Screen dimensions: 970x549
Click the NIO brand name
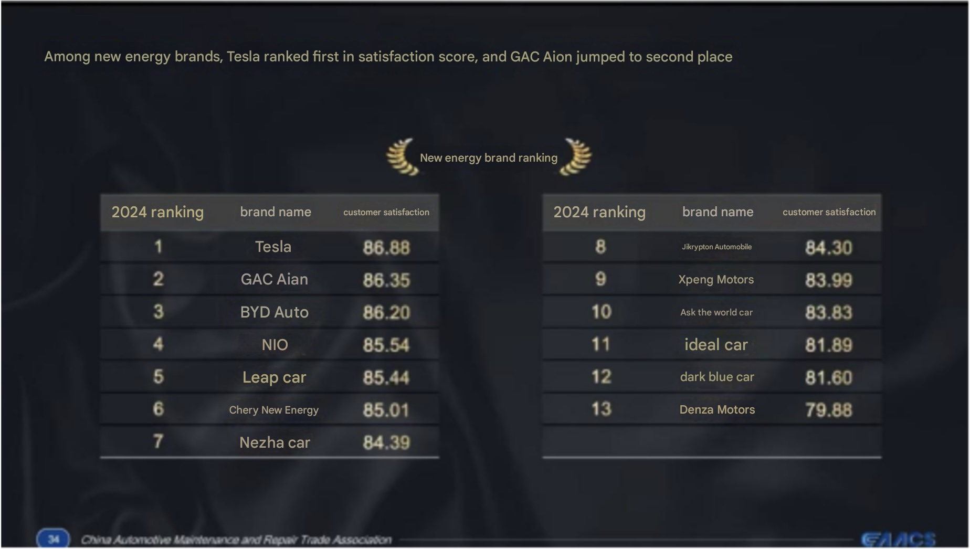[x=275, y=345]
